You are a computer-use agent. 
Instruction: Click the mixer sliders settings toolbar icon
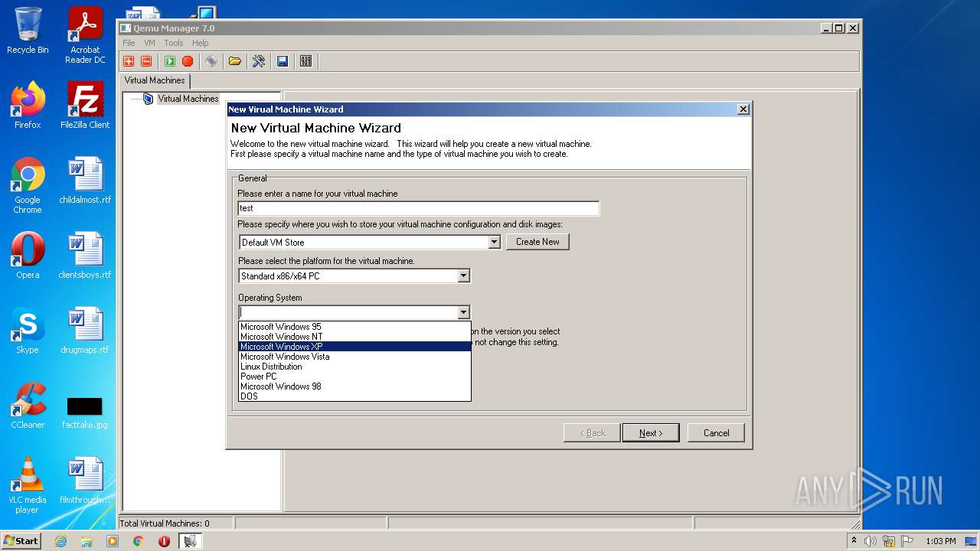coord(306,61)
